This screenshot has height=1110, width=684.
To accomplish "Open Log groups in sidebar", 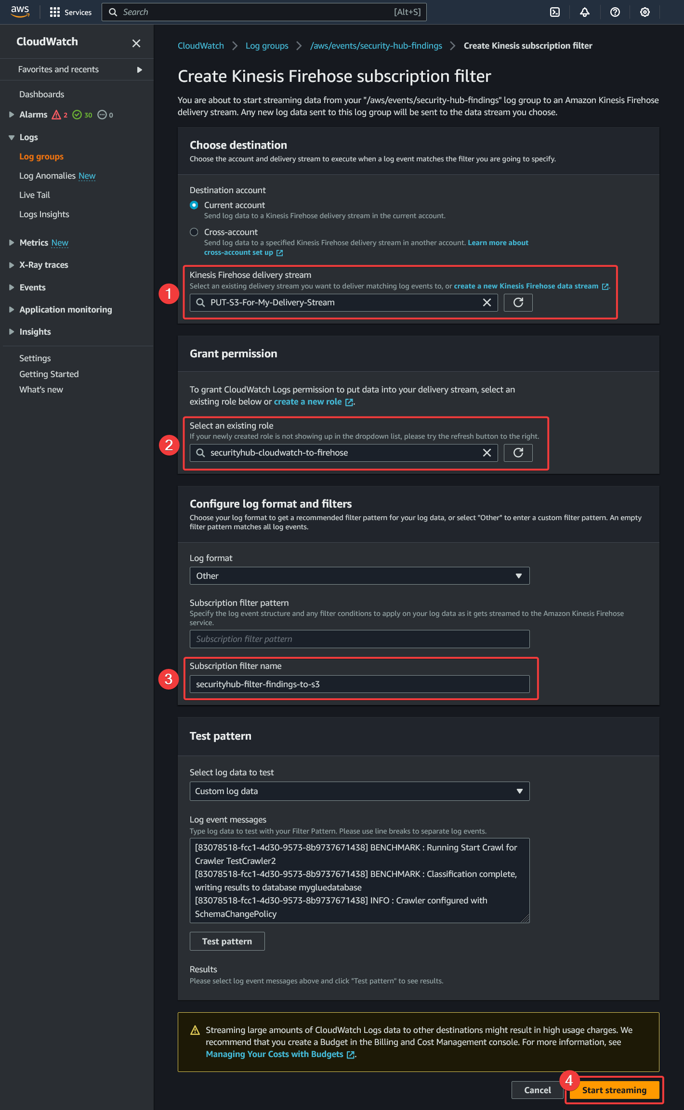I will coord(41,157).
